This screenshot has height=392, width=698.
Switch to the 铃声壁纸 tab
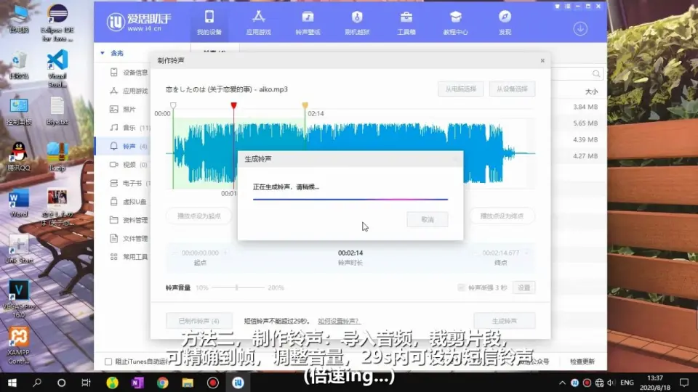[308, 22]
